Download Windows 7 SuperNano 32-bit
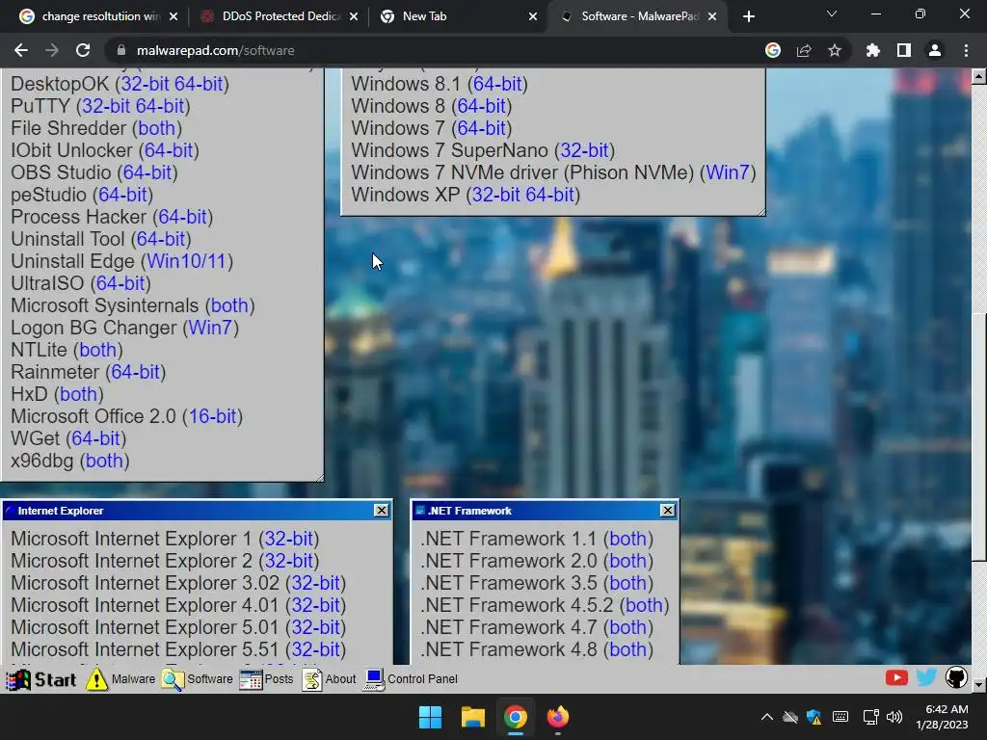This screenshot has height=740, width=987. (584, 150)
